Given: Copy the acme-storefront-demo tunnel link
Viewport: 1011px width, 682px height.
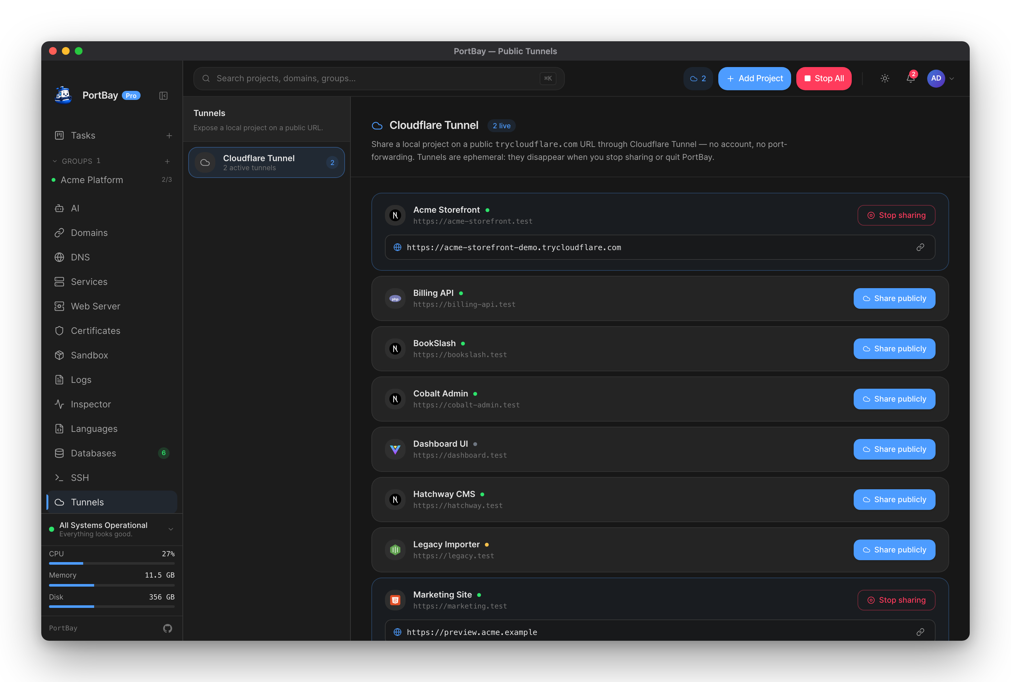Looking at the screenshot, I should (920, 248).
